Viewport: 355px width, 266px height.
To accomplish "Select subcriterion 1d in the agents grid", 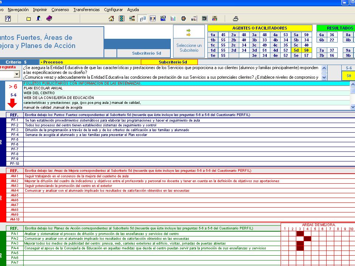I will pyautogui.click(x=213, y=50).
